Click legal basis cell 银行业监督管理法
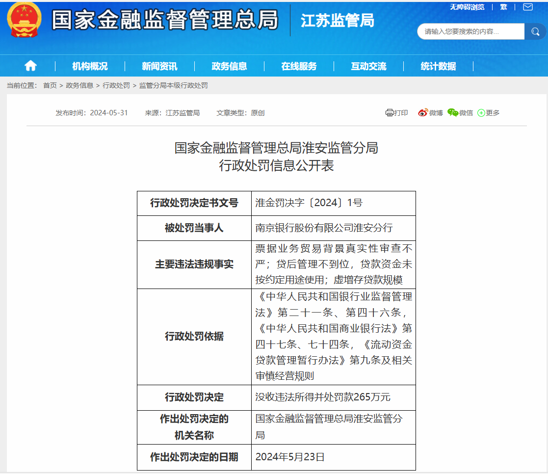Image resolution: width=548 pixels, height=474 pixels. click(x=334, y=336)
